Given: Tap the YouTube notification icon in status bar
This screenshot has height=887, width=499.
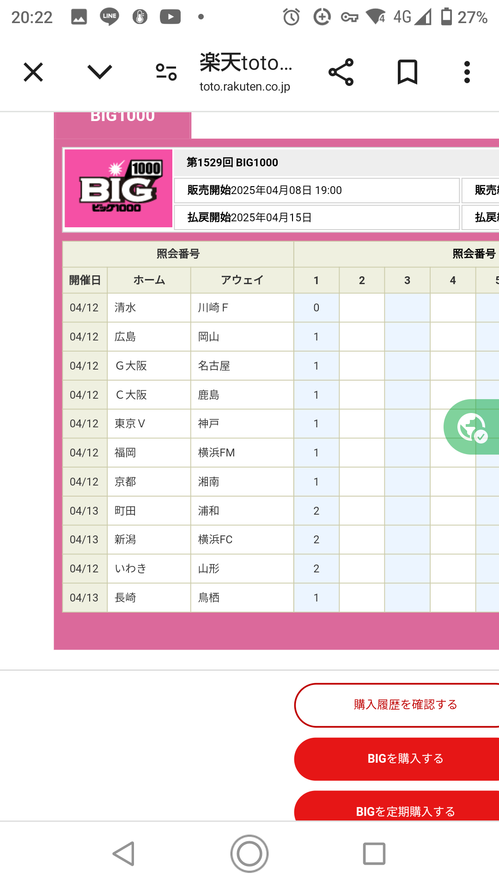Looking at the screenshot, I should pyautogui.click(x=170, y=17).
